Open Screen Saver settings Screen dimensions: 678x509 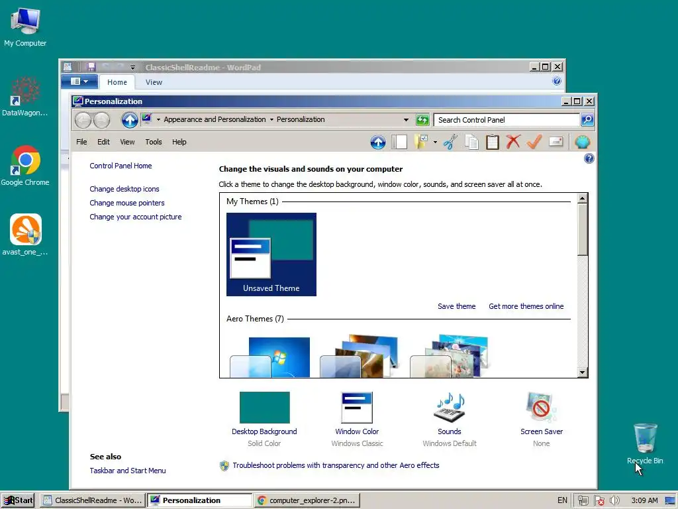[x=542, y=420]
